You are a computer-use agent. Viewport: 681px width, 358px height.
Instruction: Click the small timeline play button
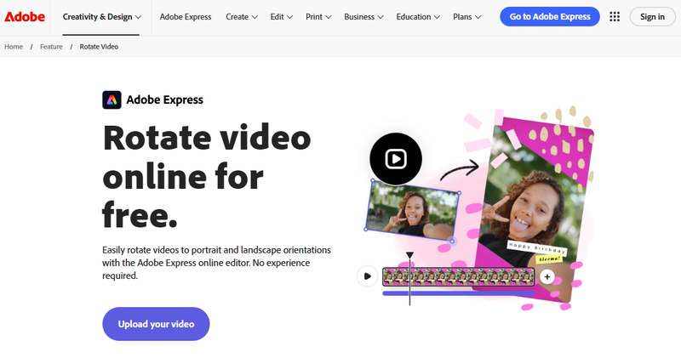click(368, 276)
